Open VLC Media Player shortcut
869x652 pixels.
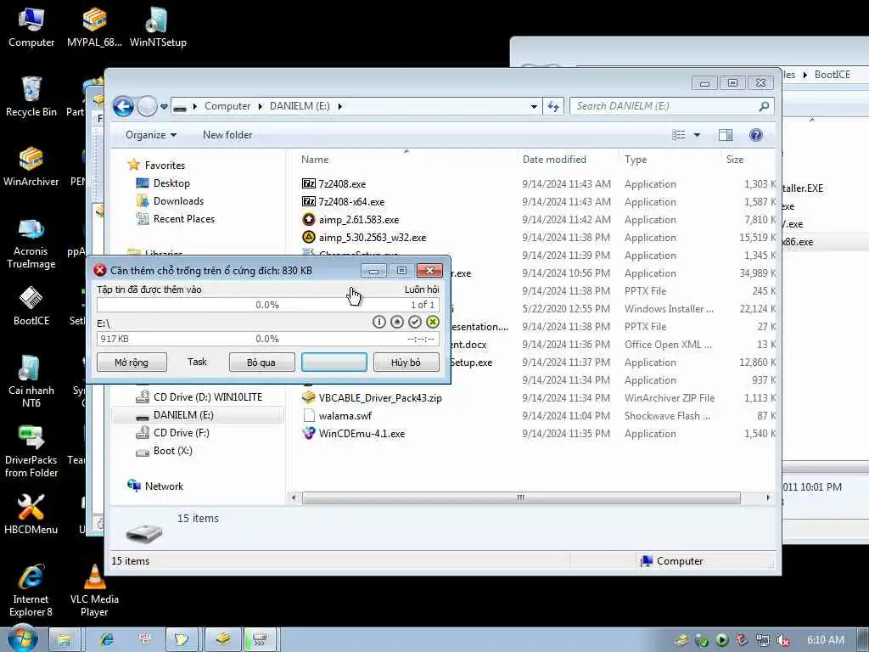[94, 591]
